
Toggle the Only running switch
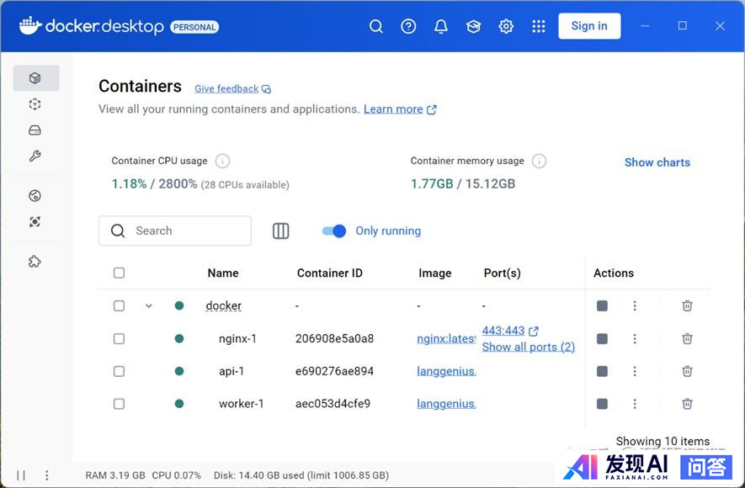334,231
